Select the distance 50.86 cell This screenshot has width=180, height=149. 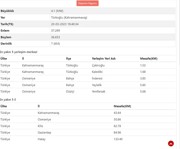117,120
